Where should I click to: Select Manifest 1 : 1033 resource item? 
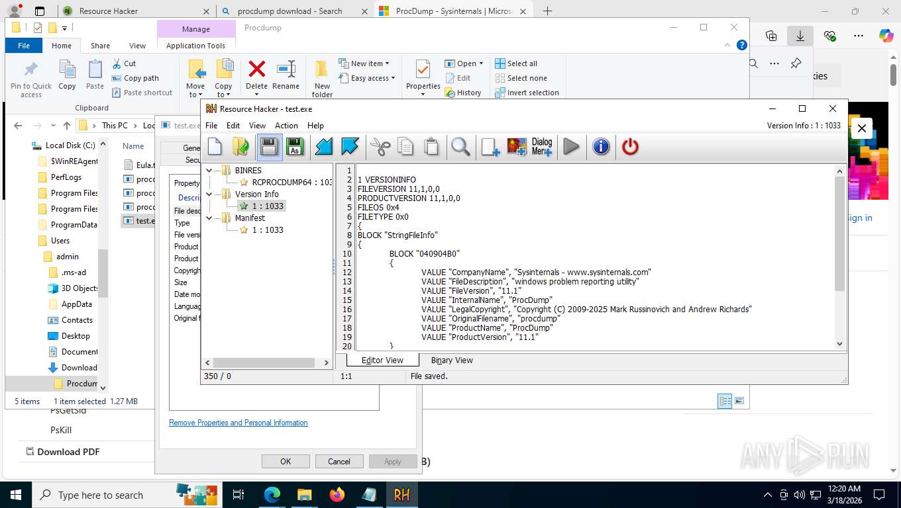261,230
